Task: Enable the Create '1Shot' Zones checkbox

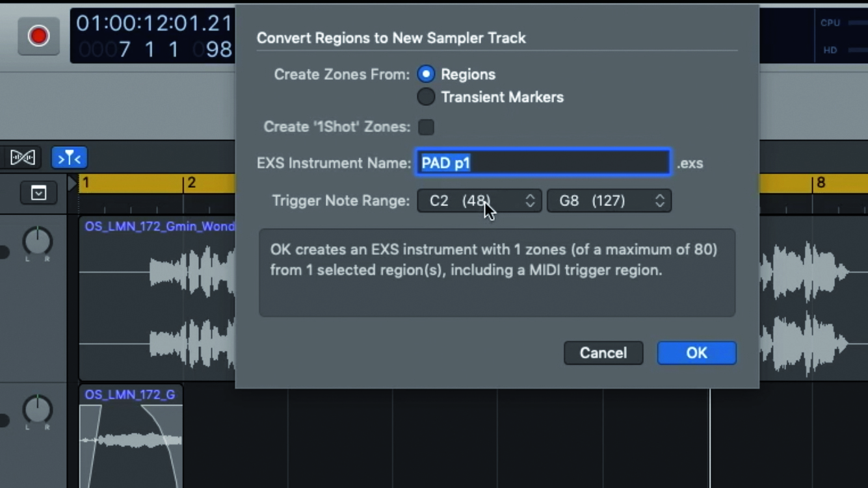Action: tap(426, 127)
